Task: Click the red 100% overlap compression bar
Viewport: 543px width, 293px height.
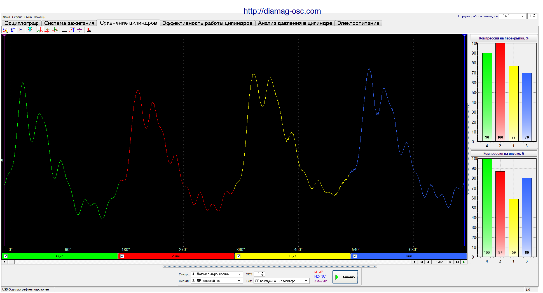Action: 500,92
